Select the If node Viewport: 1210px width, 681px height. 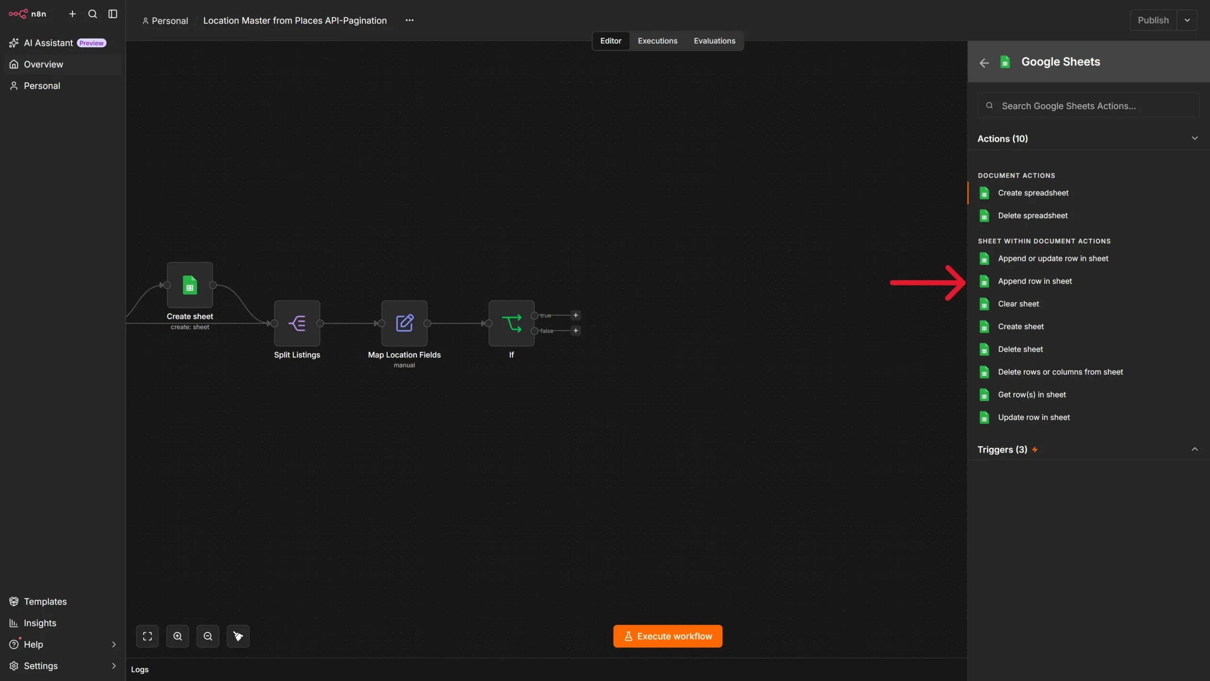point(511,323)
